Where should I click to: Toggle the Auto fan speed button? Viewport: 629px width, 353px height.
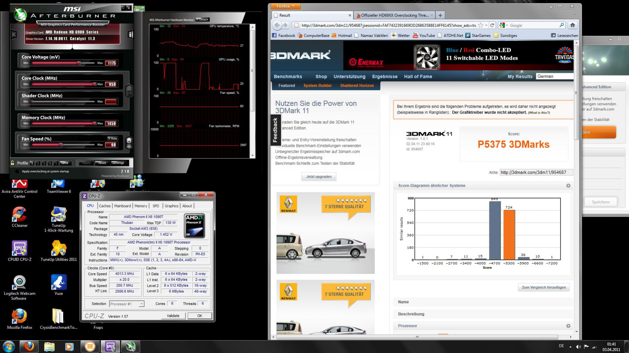click(113, 138)
